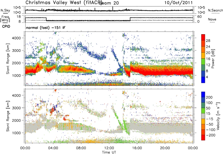Click the bright blue bottom segment of Power color bar
223x154 pixels.
(203, 80)
